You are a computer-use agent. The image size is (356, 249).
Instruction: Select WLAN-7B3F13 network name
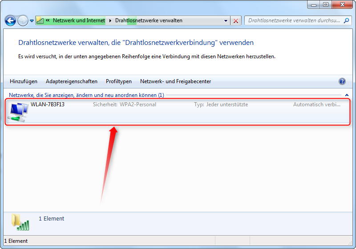click(x=48, y=104)
